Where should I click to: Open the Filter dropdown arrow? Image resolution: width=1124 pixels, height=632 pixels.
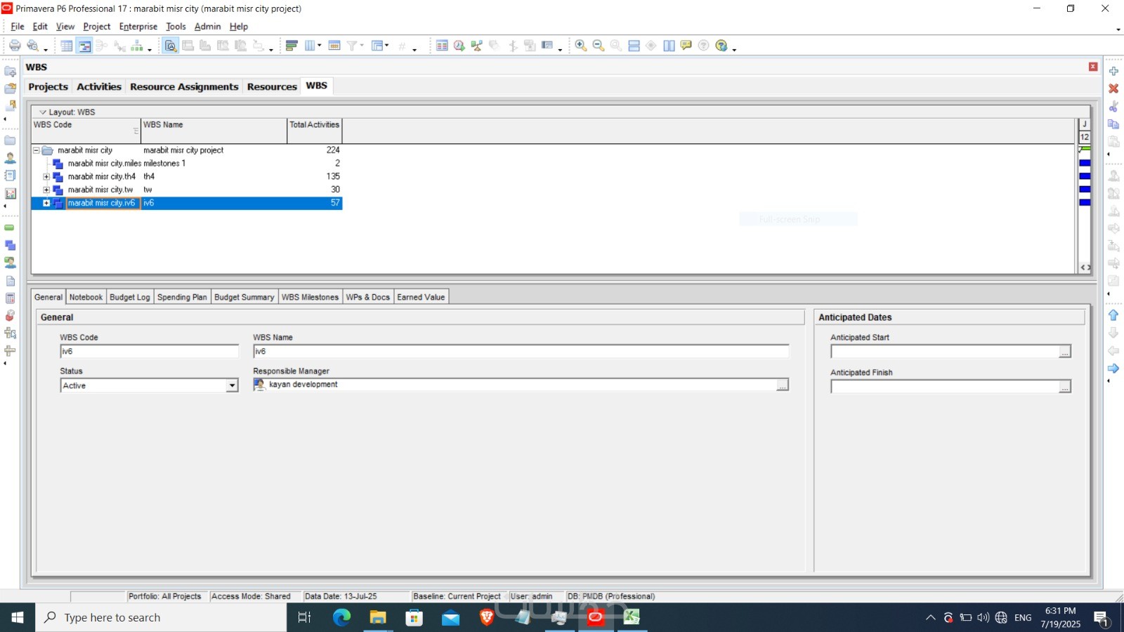coord(362,46)
